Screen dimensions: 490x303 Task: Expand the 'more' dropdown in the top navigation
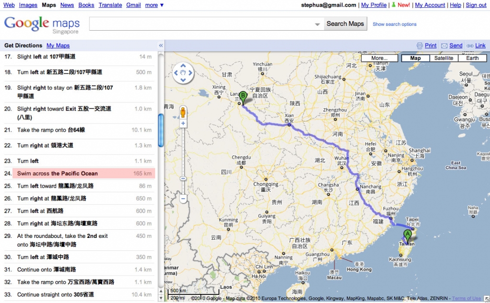155,5
